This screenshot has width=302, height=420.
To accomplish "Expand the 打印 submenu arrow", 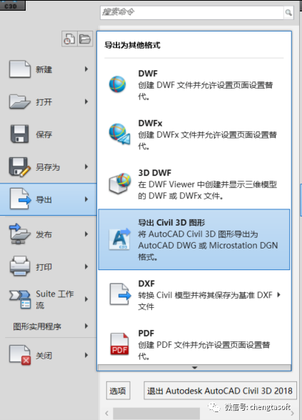I will click(x=86, y=266).
